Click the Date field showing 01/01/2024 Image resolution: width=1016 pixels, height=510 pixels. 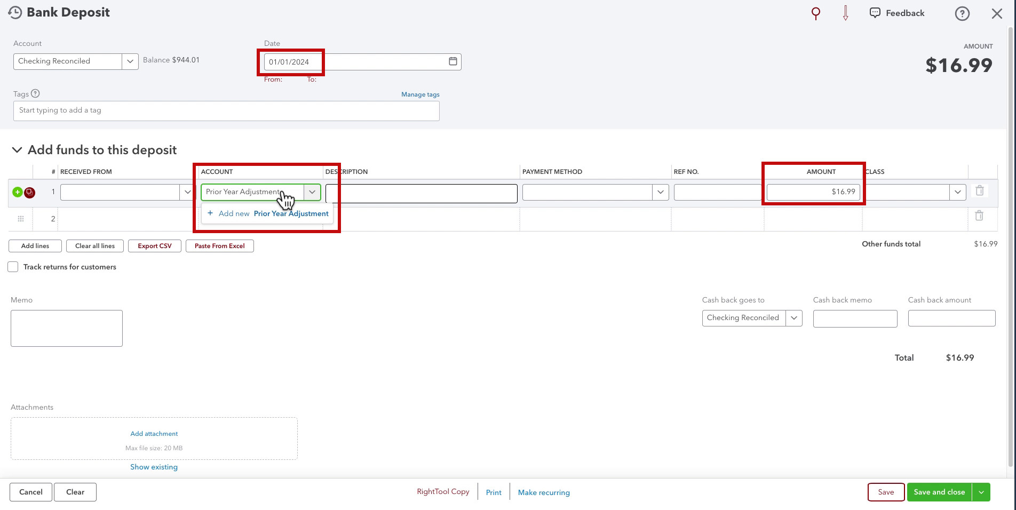[362, 62]
